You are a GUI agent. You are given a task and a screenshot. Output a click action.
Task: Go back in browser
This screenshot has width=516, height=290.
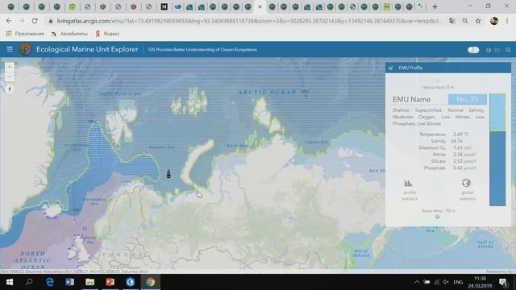pos(9,21)
